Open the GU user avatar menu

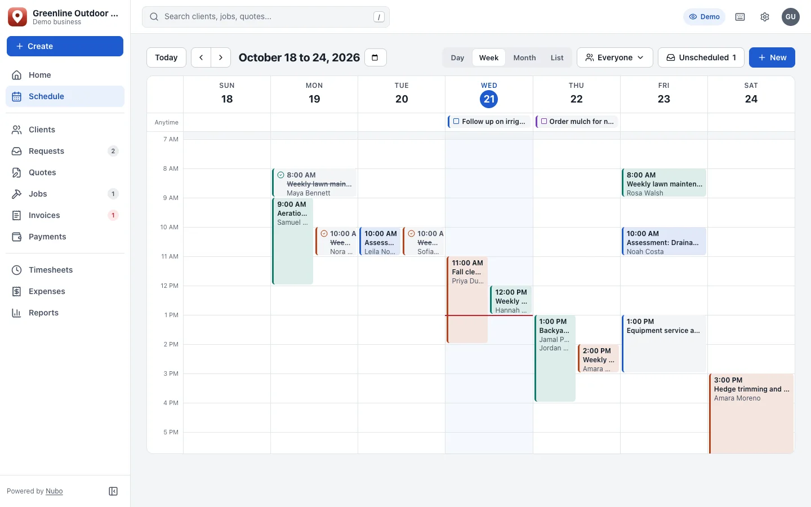pyautogui.click(x=791, y=17)
